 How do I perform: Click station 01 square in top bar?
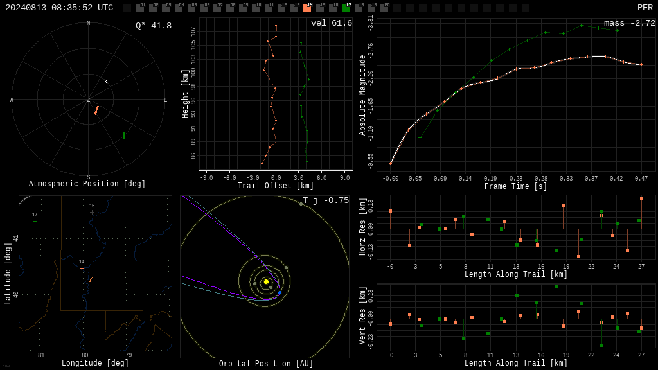coord(140,7)
